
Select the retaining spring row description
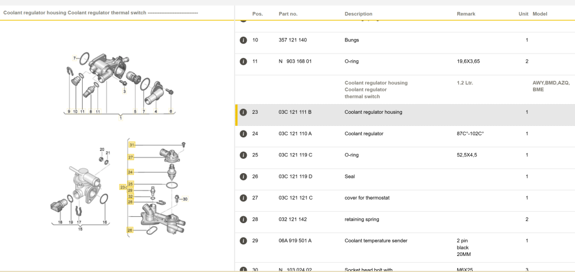coord(362,220)
